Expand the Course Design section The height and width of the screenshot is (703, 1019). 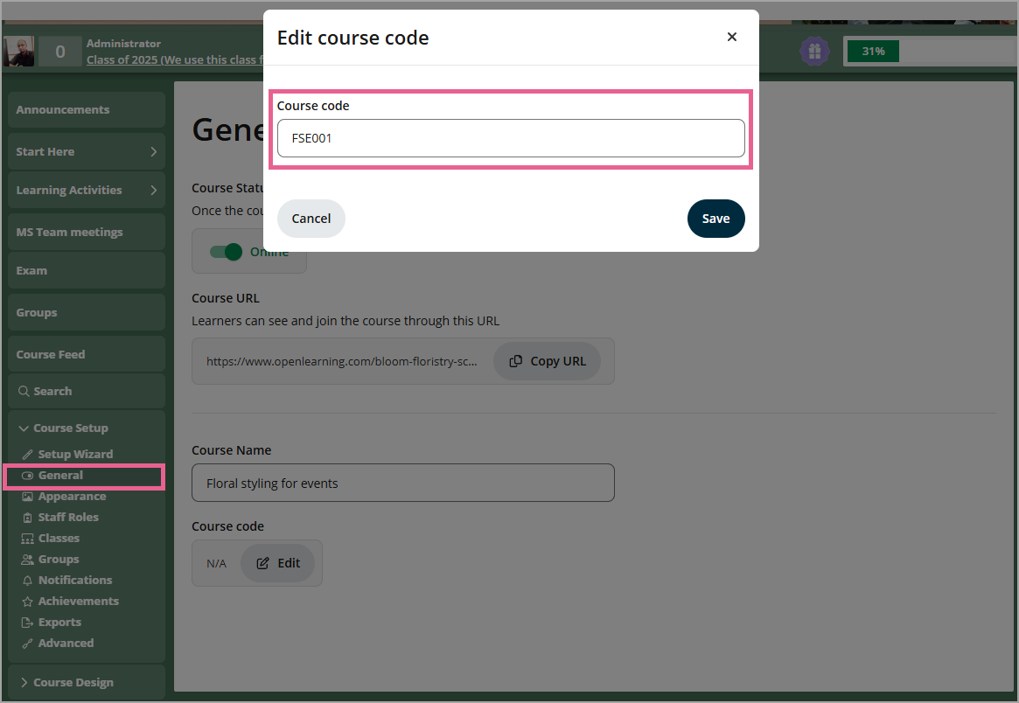(x=24, y=683)
